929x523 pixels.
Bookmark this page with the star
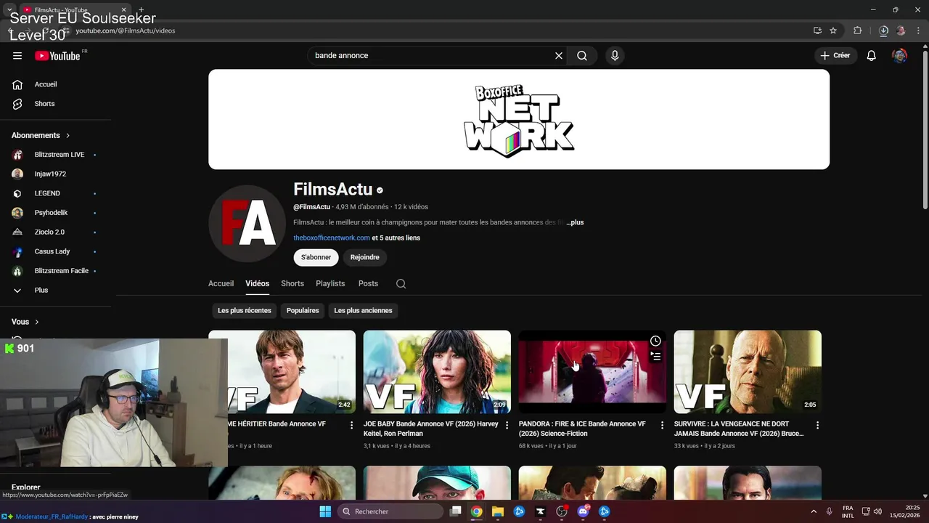coord(833,31)
